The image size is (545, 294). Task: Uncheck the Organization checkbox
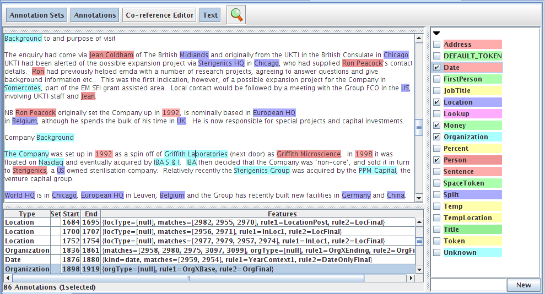coord(437,137)
